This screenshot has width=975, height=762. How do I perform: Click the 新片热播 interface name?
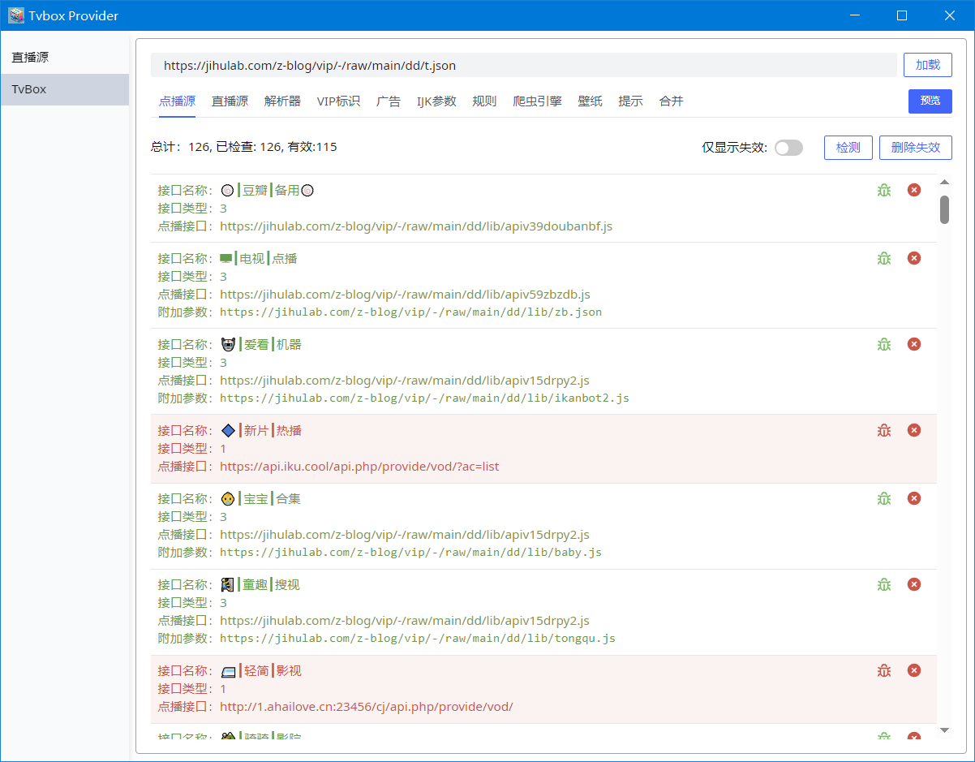click(x=261, y=431)
